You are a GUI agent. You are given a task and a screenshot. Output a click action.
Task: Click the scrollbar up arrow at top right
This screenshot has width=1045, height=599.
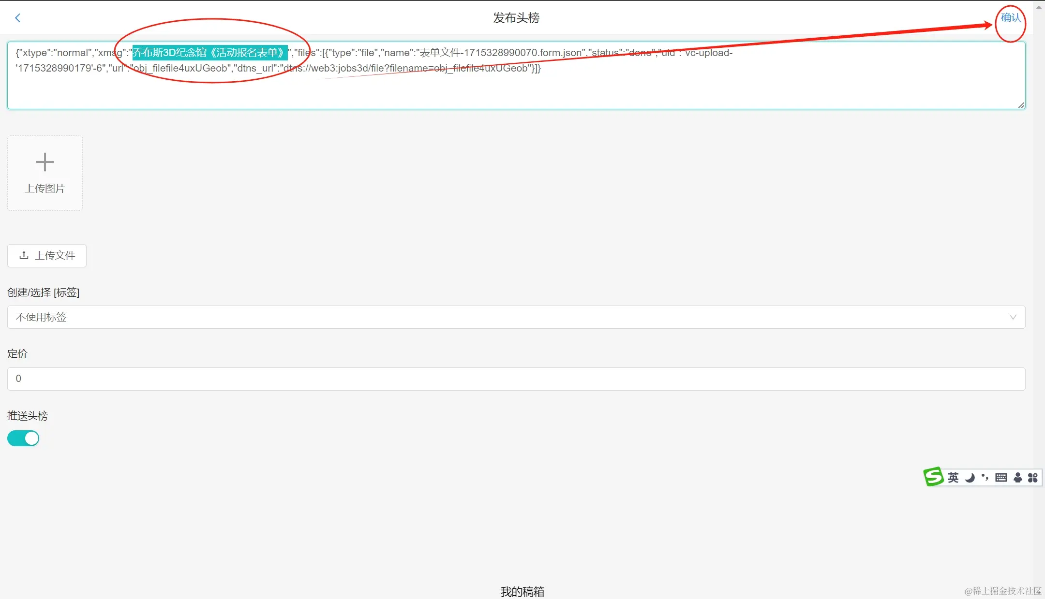[x=1039, y=7]
